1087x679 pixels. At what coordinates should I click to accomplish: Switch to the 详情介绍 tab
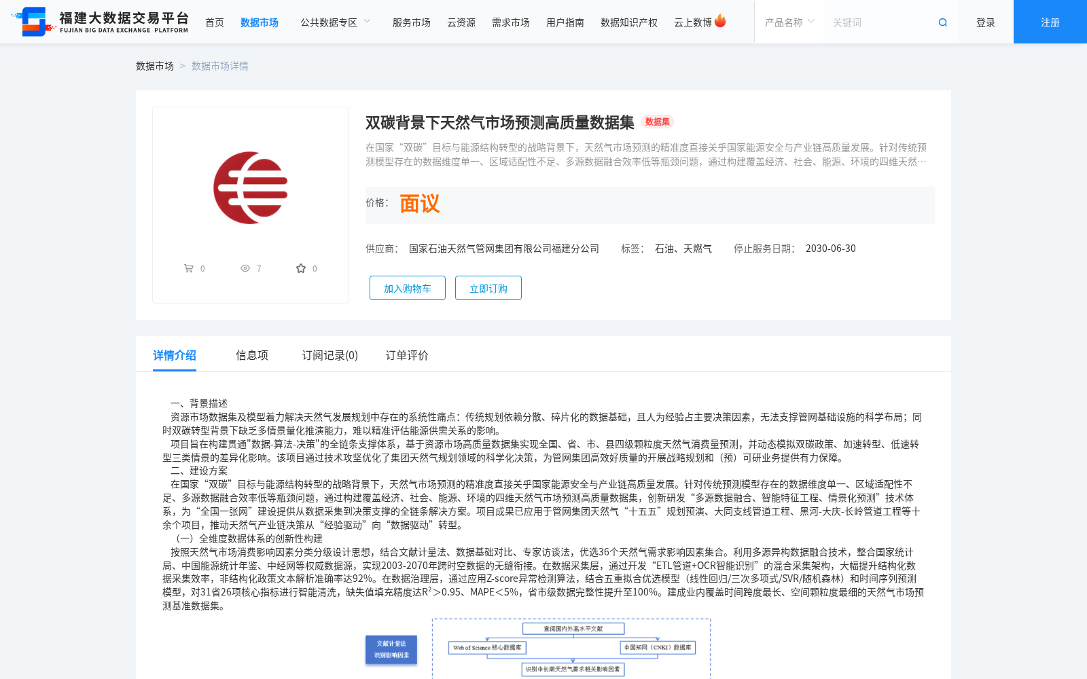175,355
